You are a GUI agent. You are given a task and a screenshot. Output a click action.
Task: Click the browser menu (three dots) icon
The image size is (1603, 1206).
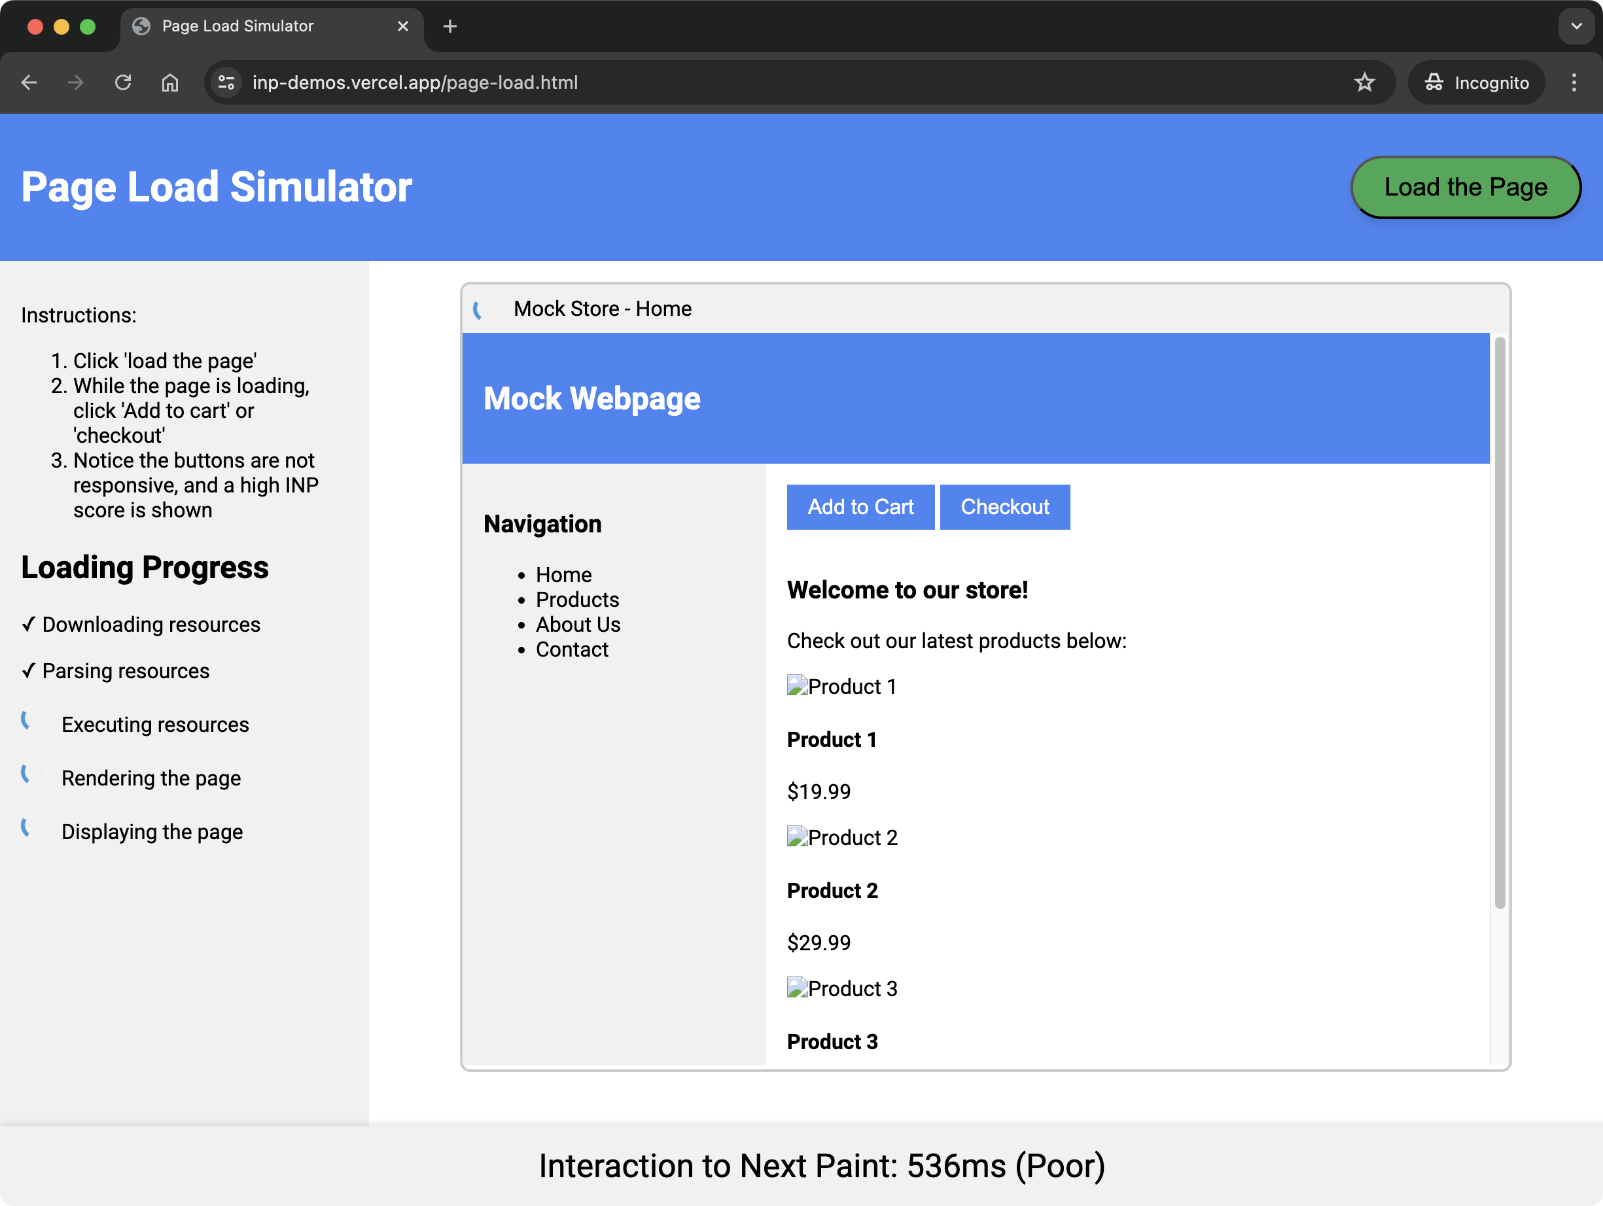click(x=1575, y=82)
